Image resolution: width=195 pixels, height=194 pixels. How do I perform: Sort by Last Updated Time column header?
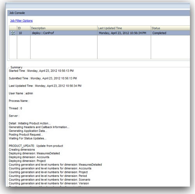[x=124, y=28]
